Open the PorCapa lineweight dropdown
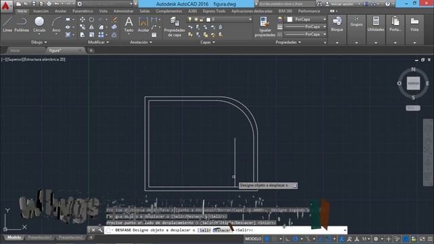The width and height of the screenshot is (434, 244). [305, 27]
